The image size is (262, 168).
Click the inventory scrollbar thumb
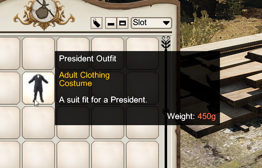tap(166, 111)
